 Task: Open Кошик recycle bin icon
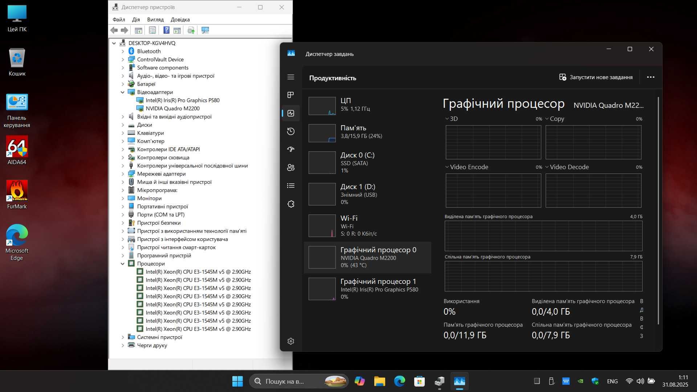click(17, 62)
